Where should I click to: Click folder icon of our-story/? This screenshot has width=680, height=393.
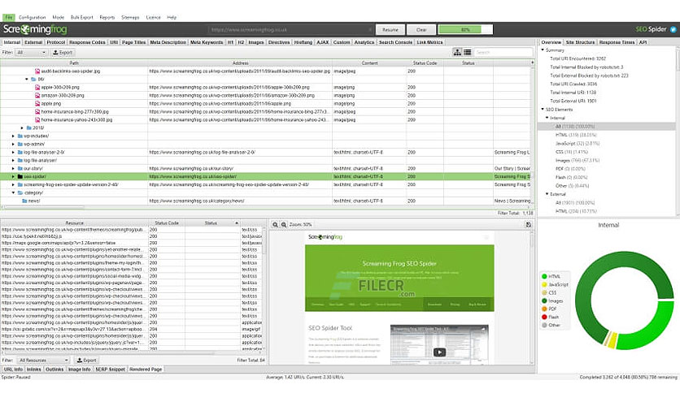(20, 168)
